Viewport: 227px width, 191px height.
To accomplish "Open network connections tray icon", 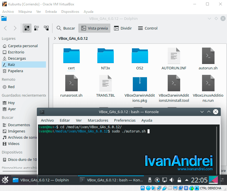I will point(165,180).
